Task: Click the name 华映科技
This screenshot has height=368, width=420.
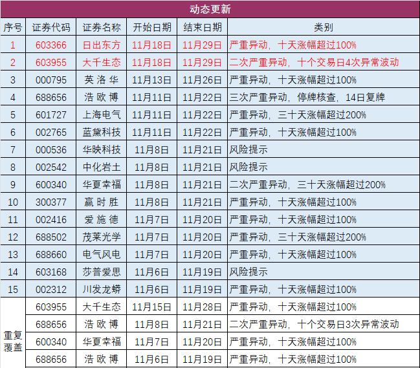Action: click(x=101, y=149)
